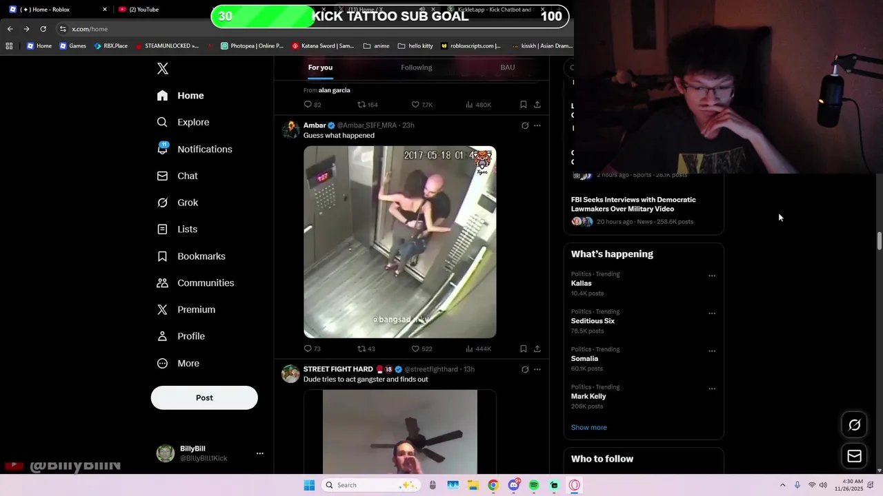Open Seditious Six trend options menu
Image resolution: width=883 pixels, height=496 pixels.
coord(712,313)
